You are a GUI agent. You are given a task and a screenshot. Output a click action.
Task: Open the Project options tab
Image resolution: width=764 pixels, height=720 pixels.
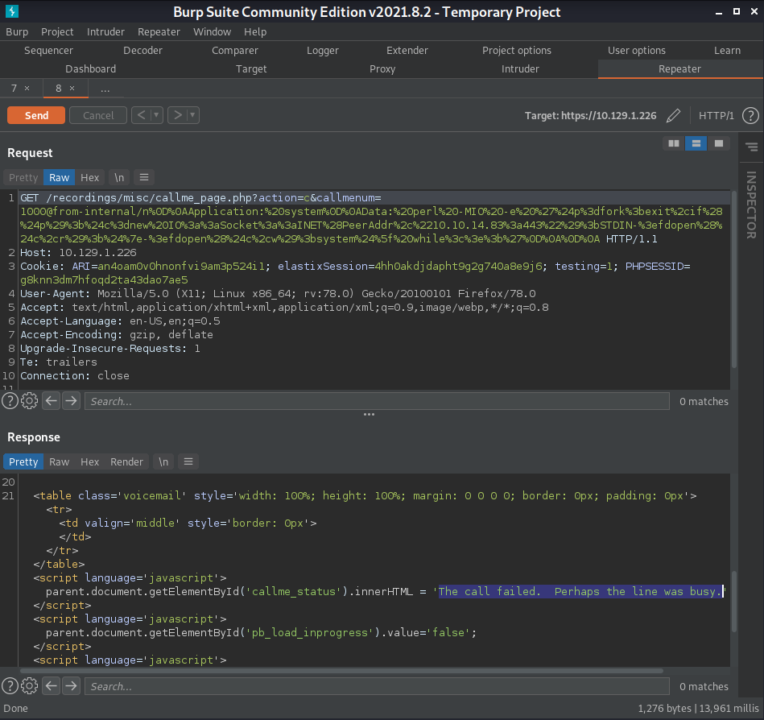[x=517, y=50]
